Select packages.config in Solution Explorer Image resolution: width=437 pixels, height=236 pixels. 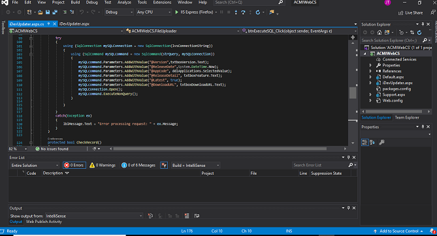click(397, 89)
